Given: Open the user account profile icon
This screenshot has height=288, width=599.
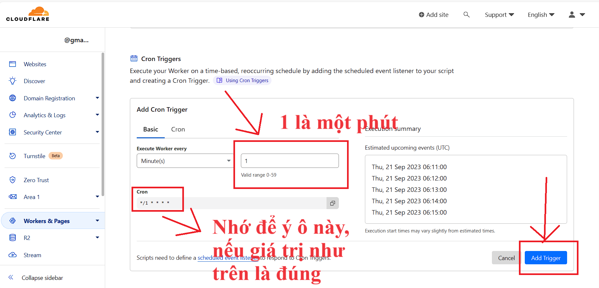Looking at the screenshot, I should 572,15.
